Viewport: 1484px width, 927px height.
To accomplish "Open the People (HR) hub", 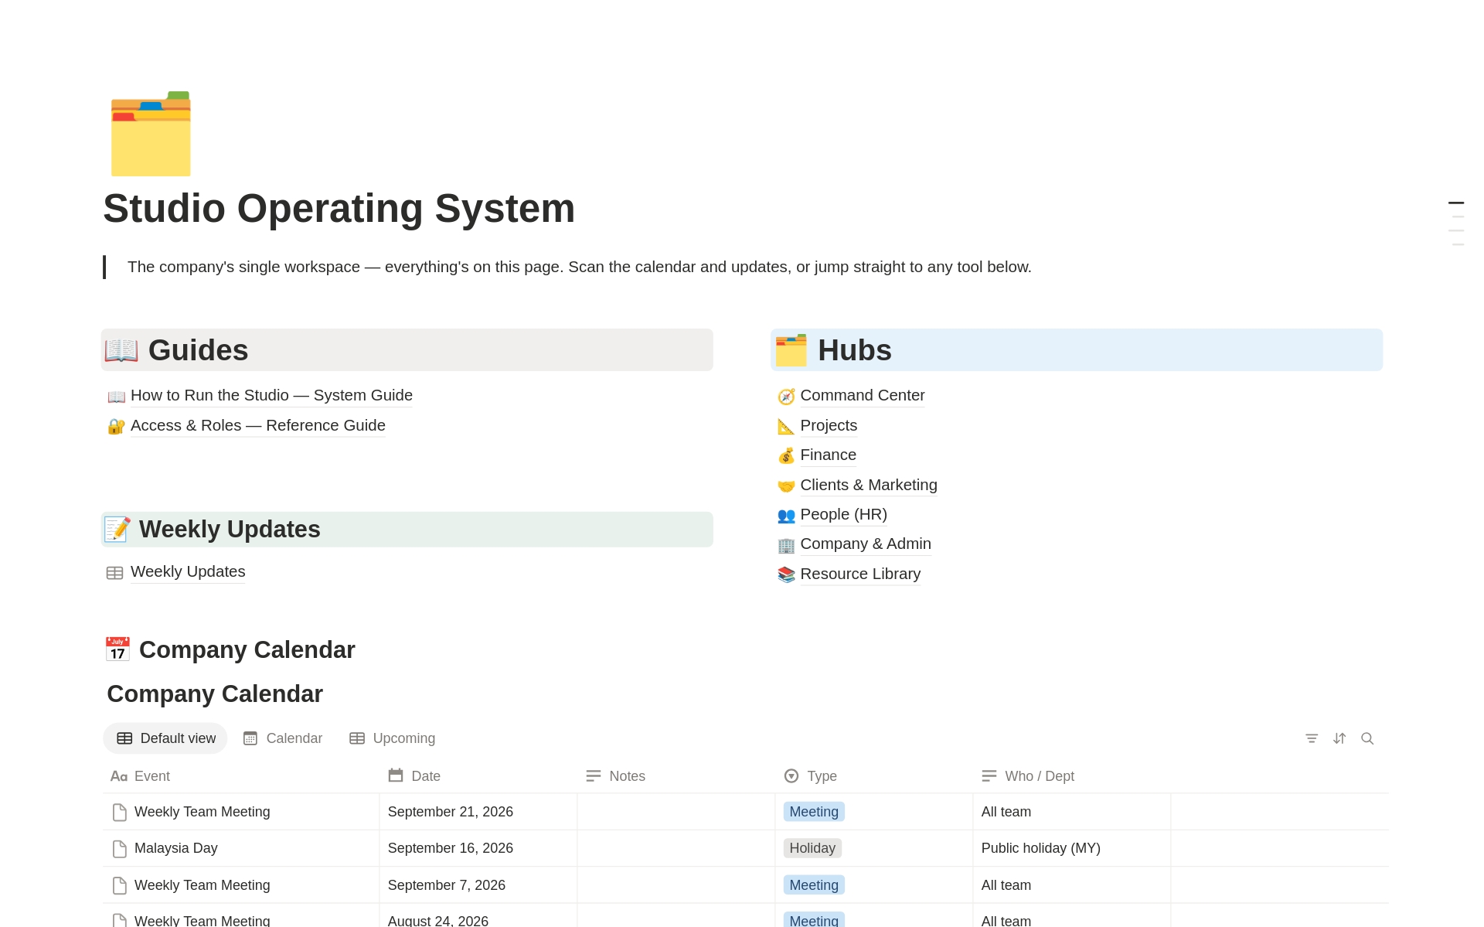I will click(x=843, y=514).
